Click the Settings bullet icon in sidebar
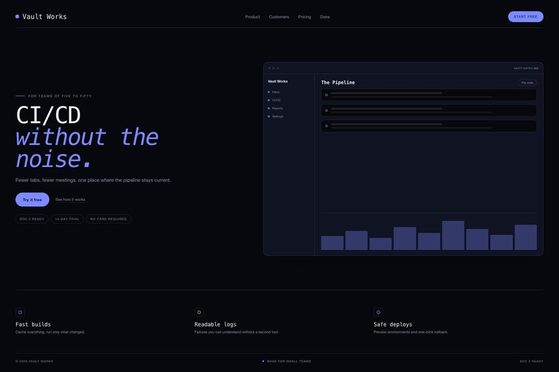Screen dimensions: 559x372 click(x=269, y=116)
